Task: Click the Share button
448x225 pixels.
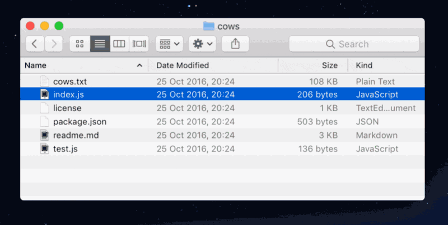Action: coord(235,44)
